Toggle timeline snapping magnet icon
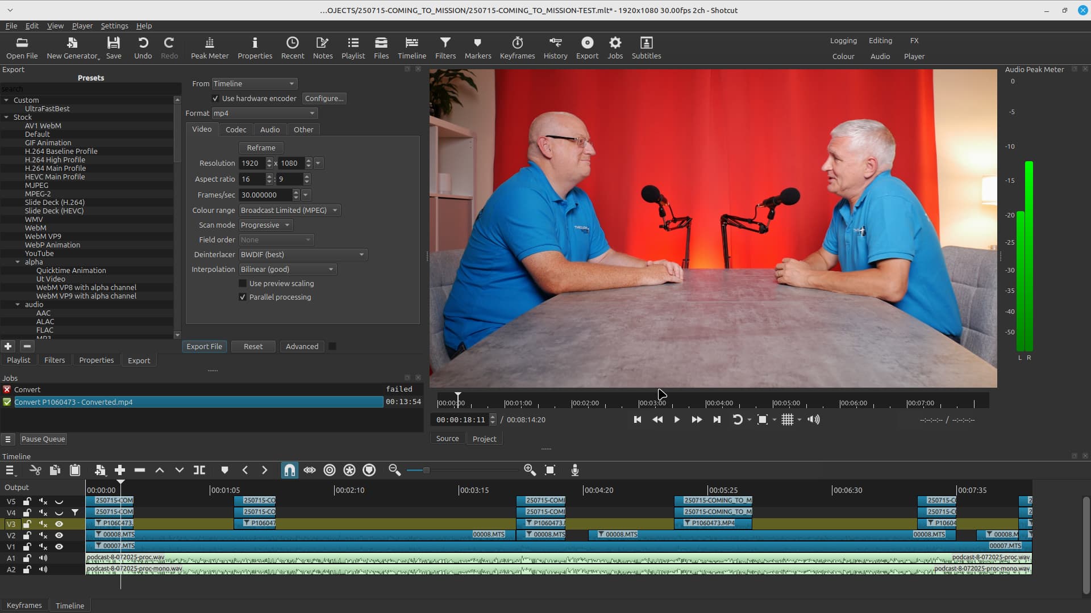Viewport: 1091px width, 613px height. click(290, 470)
